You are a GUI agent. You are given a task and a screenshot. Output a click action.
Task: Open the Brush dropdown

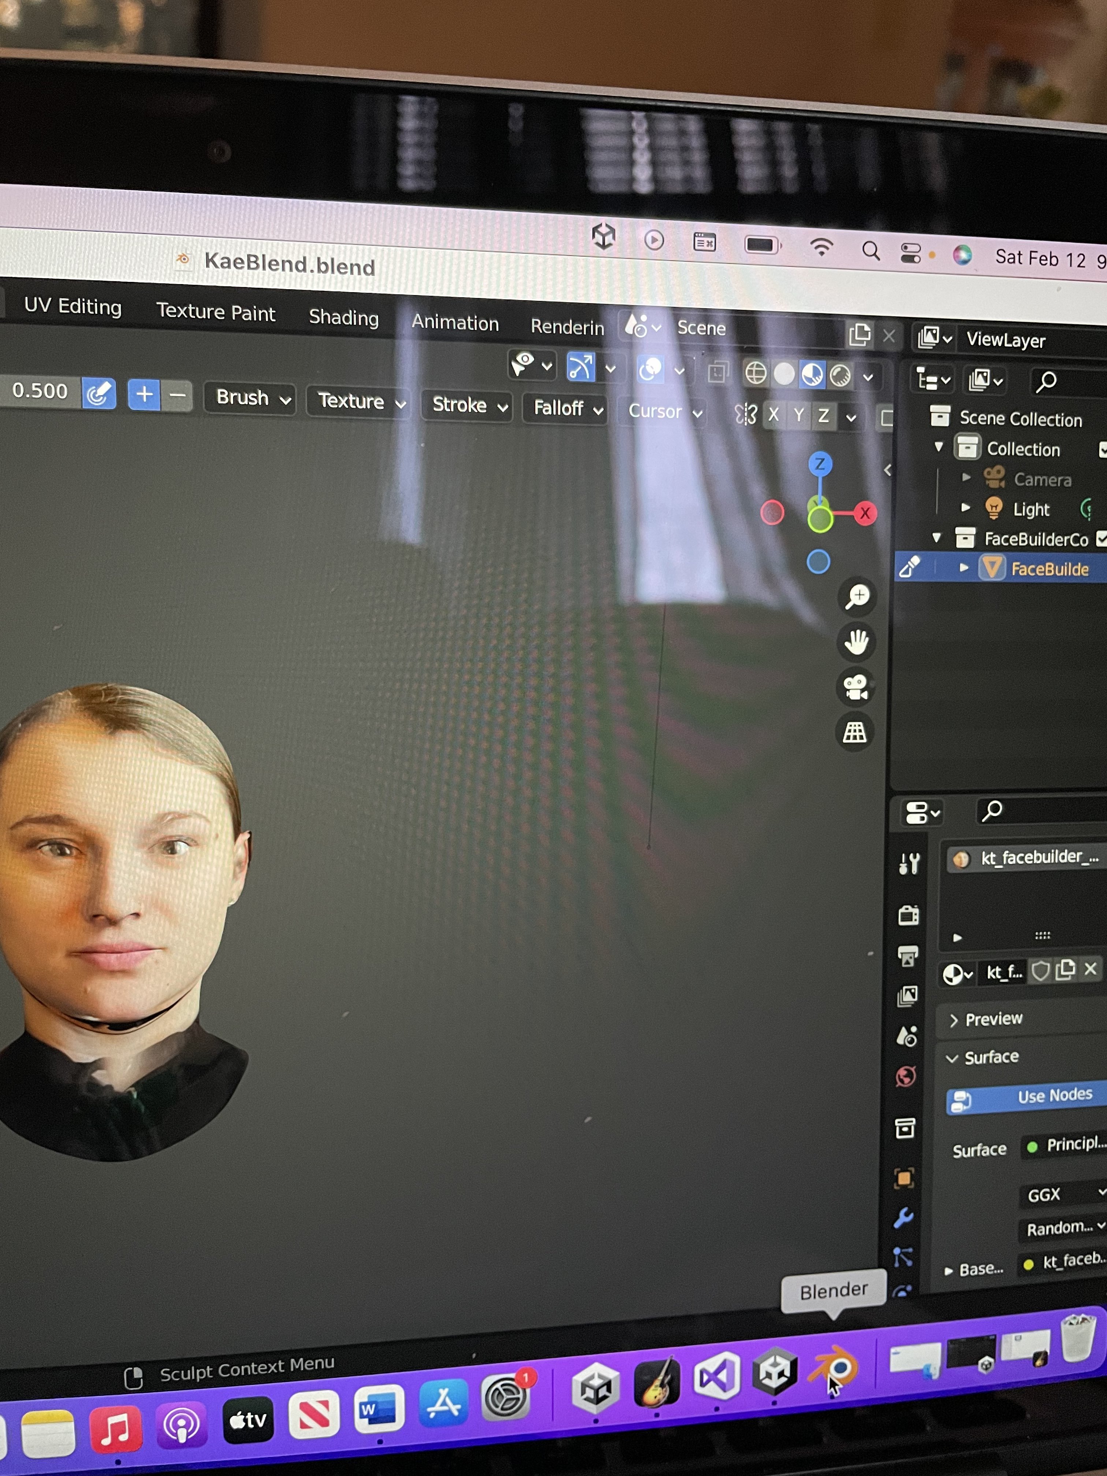coord(250,398)
